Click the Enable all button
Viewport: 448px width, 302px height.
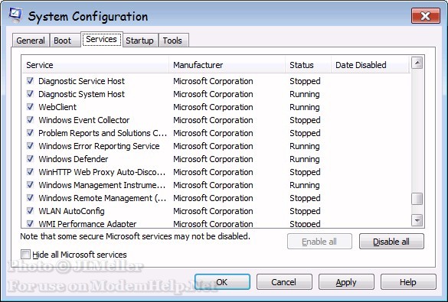(x=319, y=242)
